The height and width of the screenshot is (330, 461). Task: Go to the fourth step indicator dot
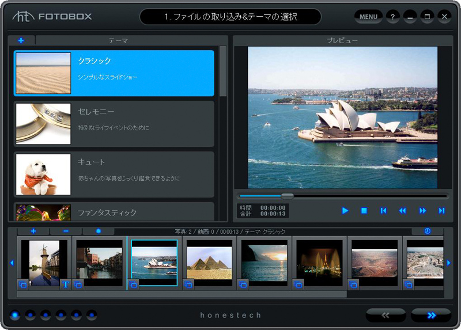point(61,315)
